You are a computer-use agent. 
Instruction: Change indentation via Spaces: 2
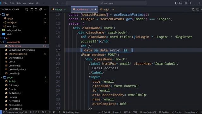click(117, 112)
